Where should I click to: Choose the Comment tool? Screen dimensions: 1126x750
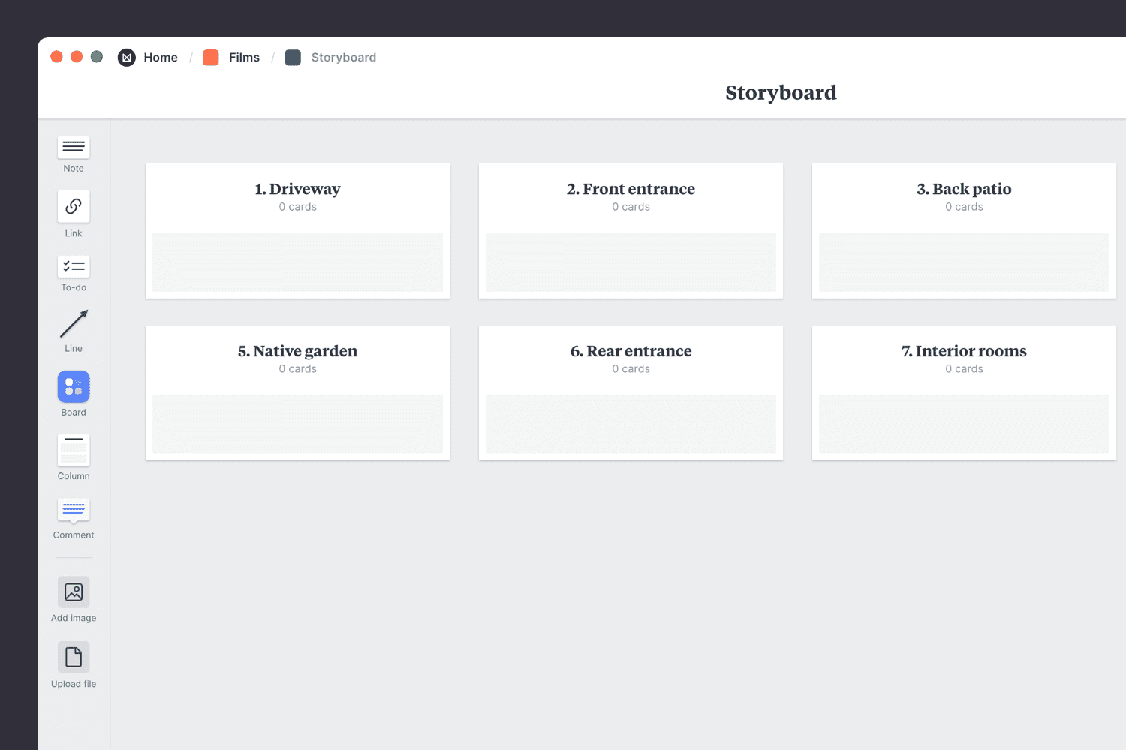[74, 511]
